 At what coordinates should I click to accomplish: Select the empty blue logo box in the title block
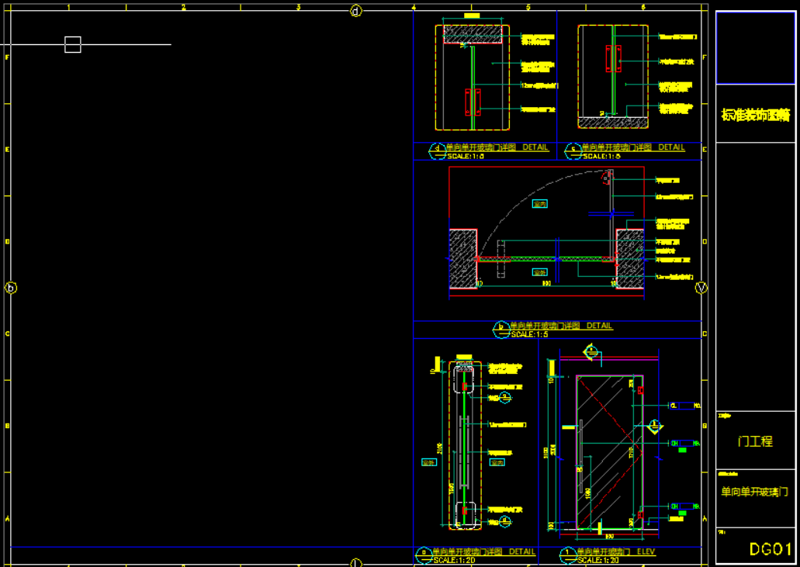tap(755, 47)
